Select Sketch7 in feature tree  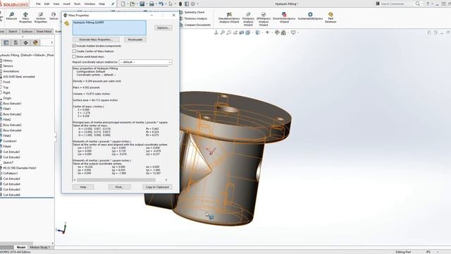tap(8, 162)
